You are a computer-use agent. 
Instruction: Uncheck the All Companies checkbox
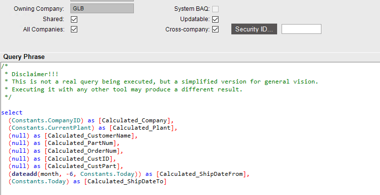tap(74, 29)
